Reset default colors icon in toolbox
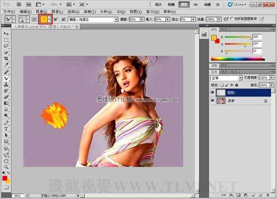The width and height of the screenshot is (277, 199). click(4, 172)
